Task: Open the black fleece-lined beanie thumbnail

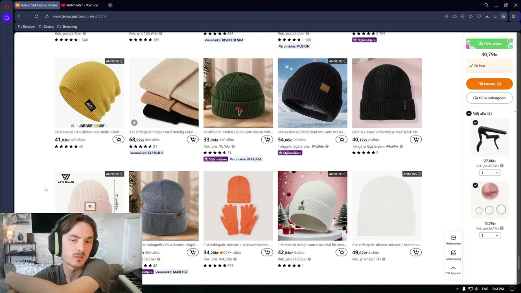Action: (x=312, y=93)
